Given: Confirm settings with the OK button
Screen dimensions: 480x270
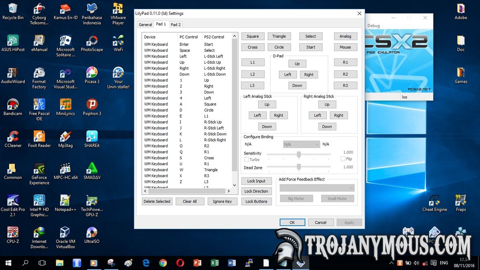Looking at the screenshot, I should pos(292,222).
